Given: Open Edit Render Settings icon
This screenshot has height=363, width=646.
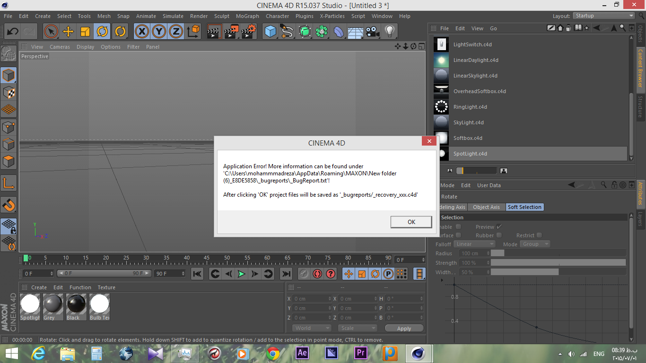Looking at the screenshot, I should (249, 32).
